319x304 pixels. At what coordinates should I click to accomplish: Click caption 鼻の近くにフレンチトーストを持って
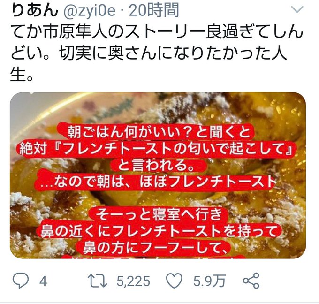[159, 231]
